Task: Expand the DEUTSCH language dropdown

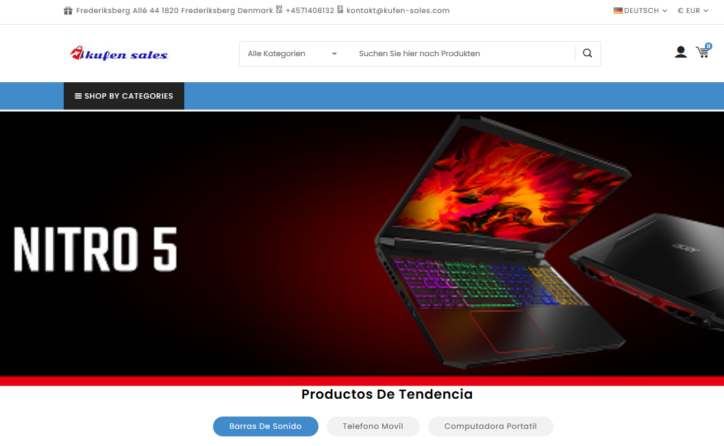Action: click(x=640, y=11)
